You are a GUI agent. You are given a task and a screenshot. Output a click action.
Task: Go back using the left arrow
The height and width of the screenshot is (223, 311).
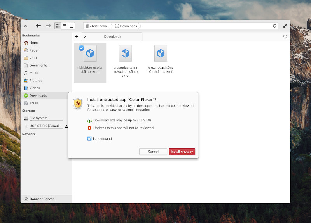tap(38, 26)
